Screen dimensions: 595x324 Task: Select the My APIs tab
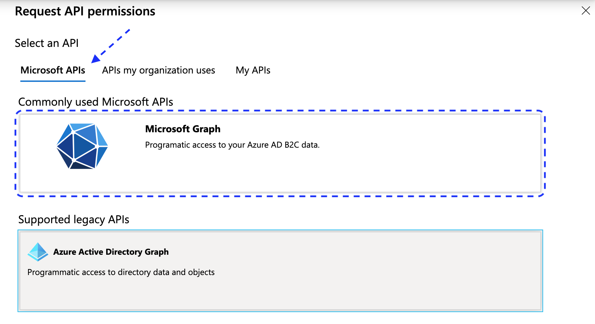point(253,70)
